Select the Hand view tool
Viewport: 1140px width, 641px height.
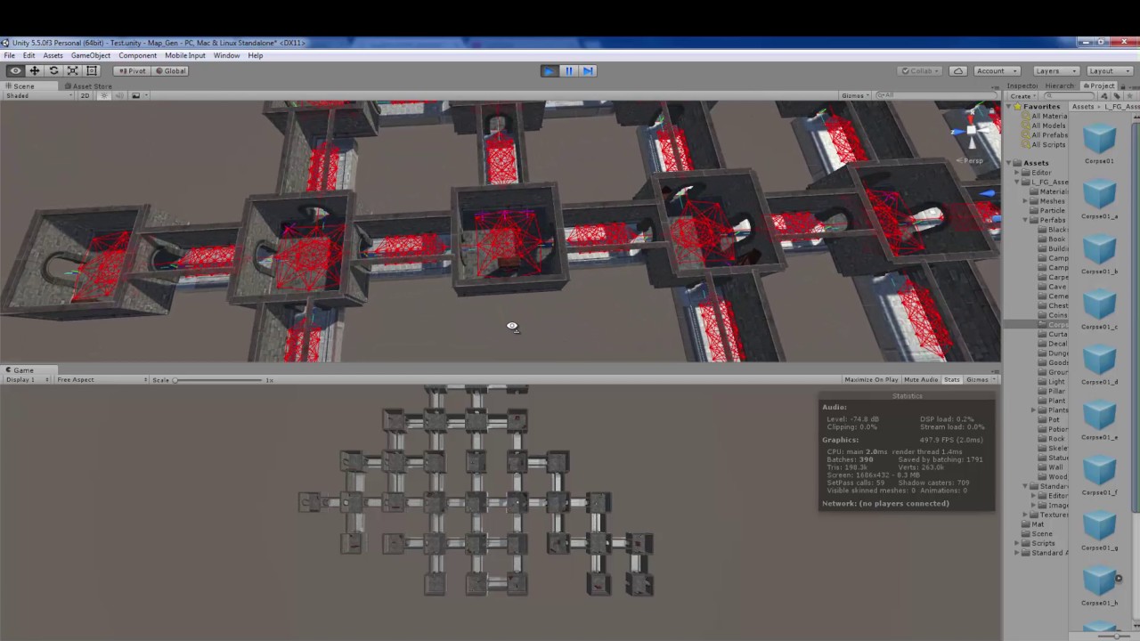[15, 70]
